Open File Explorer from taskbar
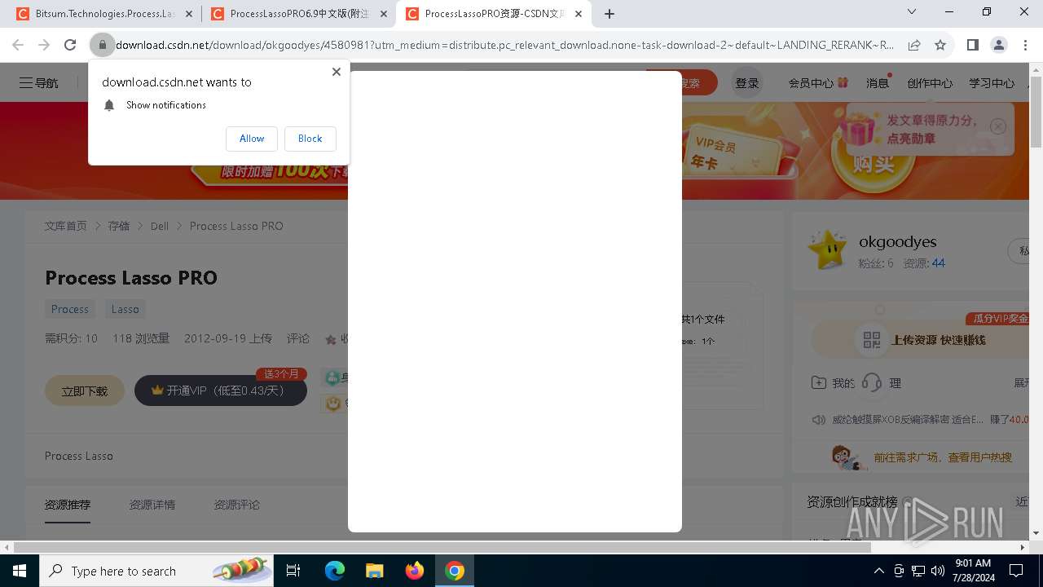This screenshot has height=587, width=1043. (x=374, y=571)
